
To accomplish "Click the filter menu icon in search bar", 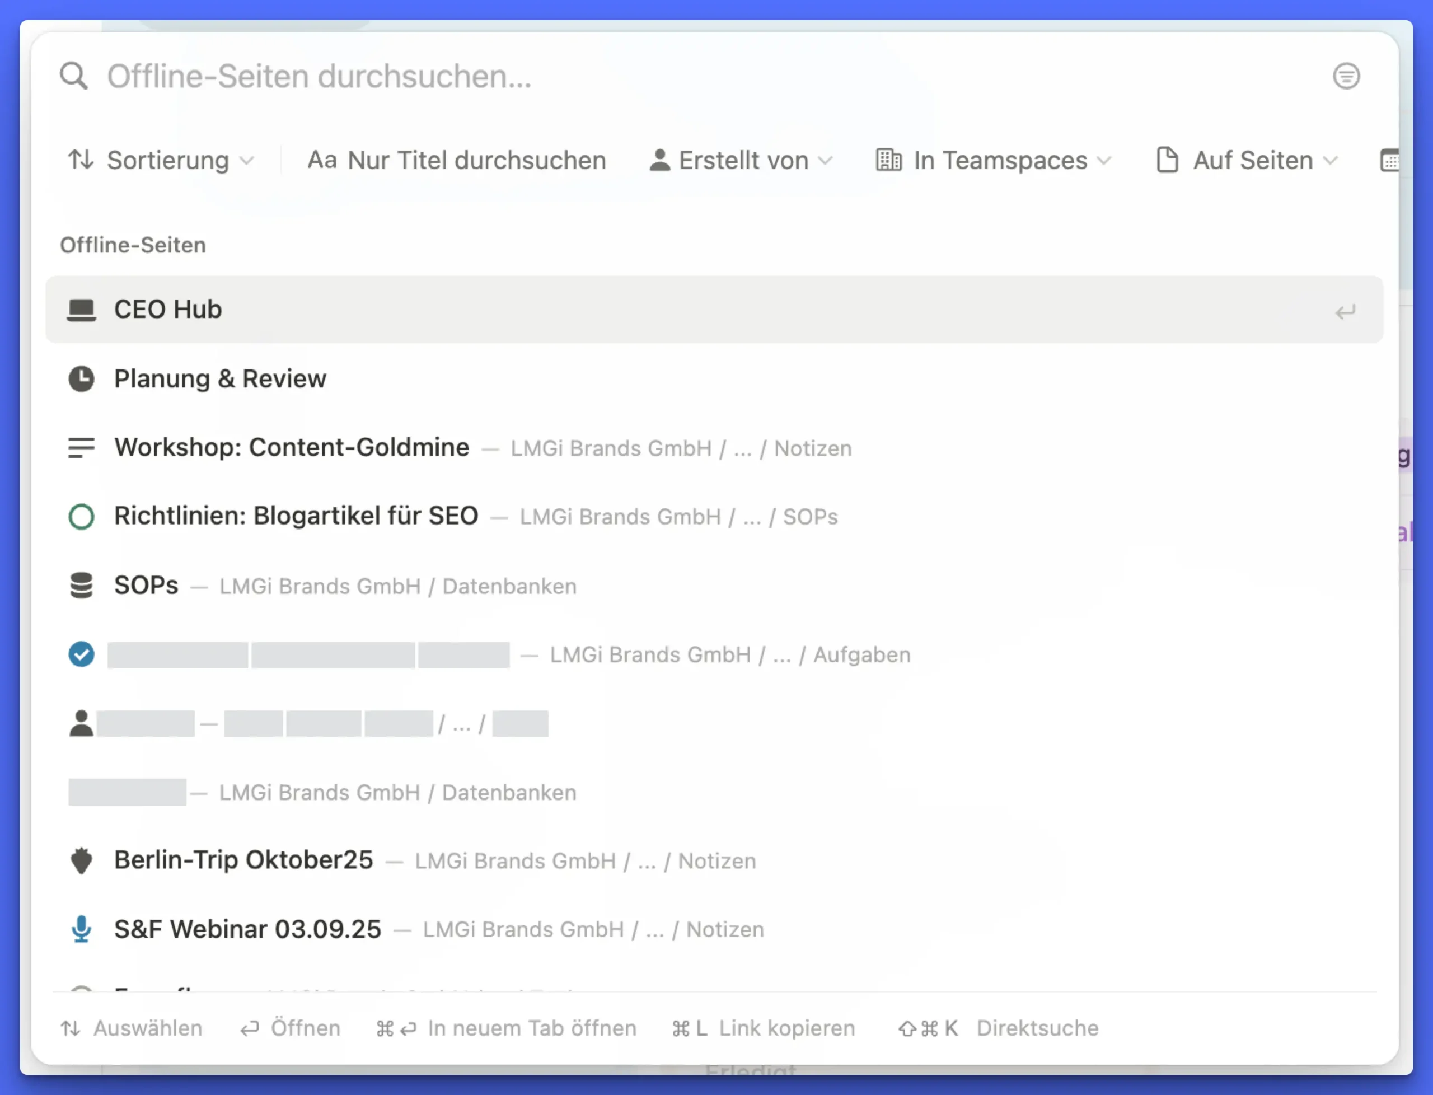I will pos(1346,76).
